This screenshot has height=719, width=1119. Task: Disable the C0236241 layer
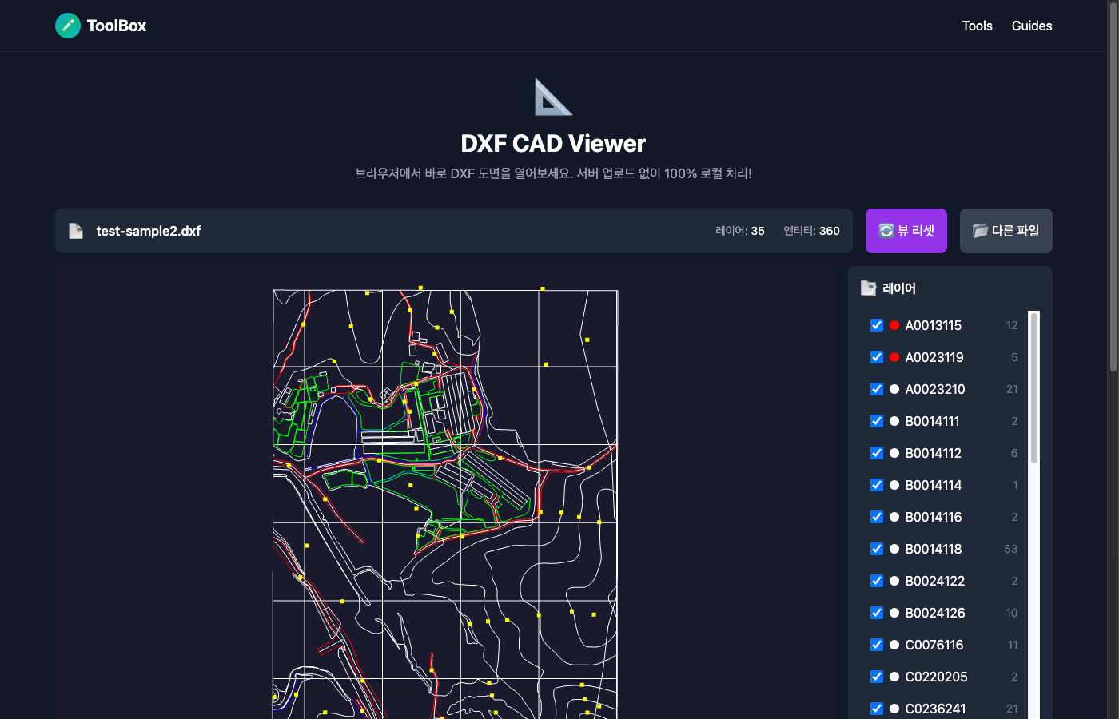(x=877, y=709)
